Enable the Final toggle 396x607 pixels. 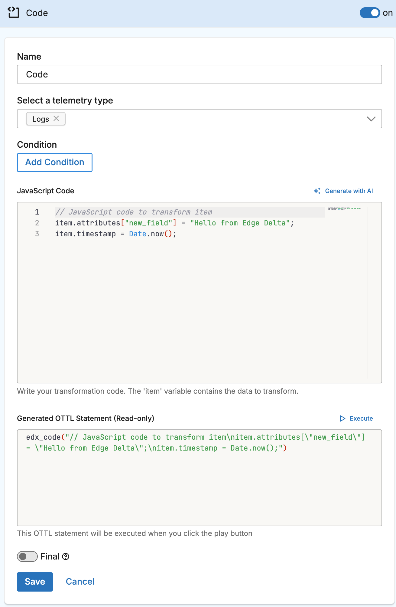[27, 556]
